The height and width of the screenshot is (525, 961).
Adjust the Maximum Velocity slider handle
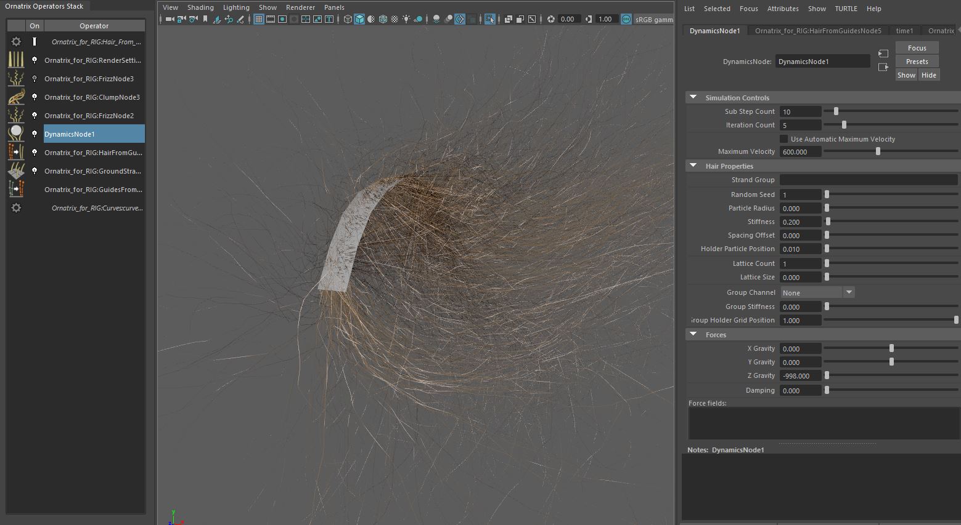tap(878, 151)
